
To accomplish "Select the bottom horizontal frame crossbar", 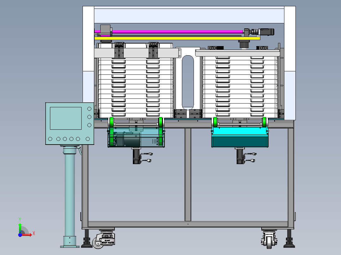I will [x=188, y=224].
